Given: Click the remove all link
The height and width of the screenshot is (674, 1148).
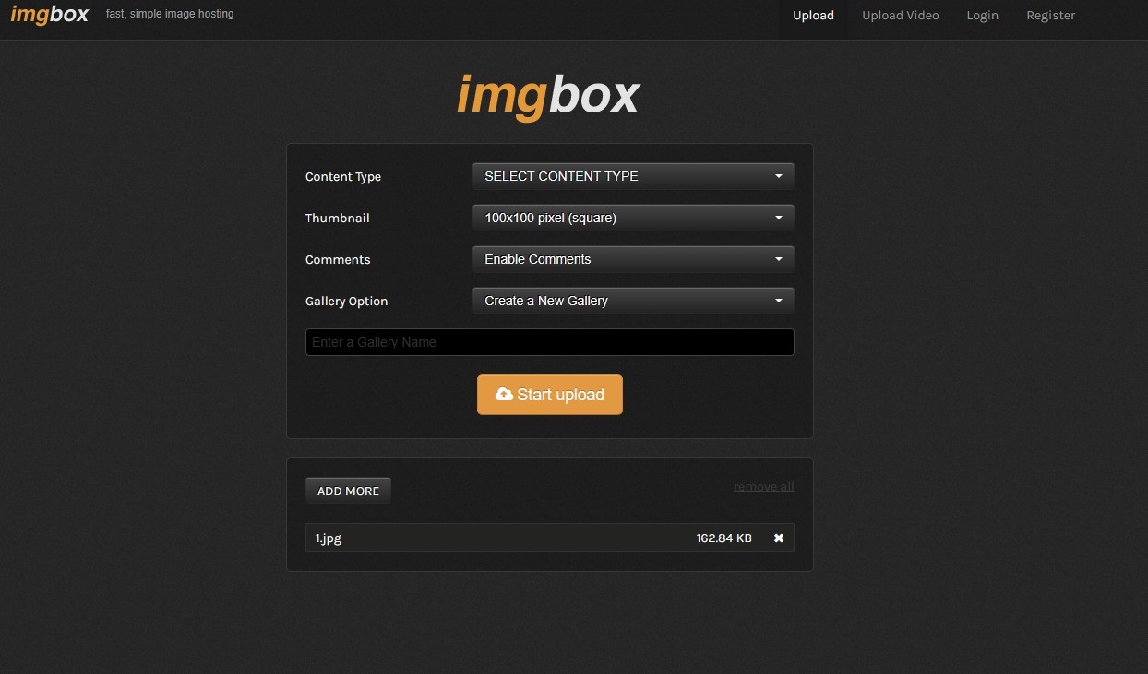Looking at the screenshot, I should pos(763,487).
